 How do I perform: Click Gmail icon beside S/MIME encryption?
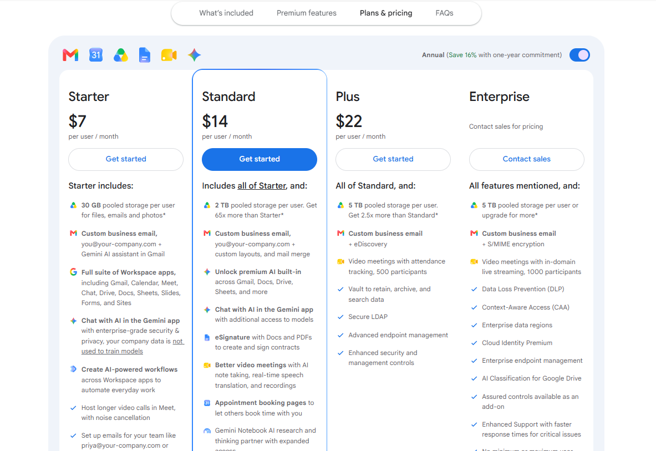pyautogui.click(x=474, y=234)
